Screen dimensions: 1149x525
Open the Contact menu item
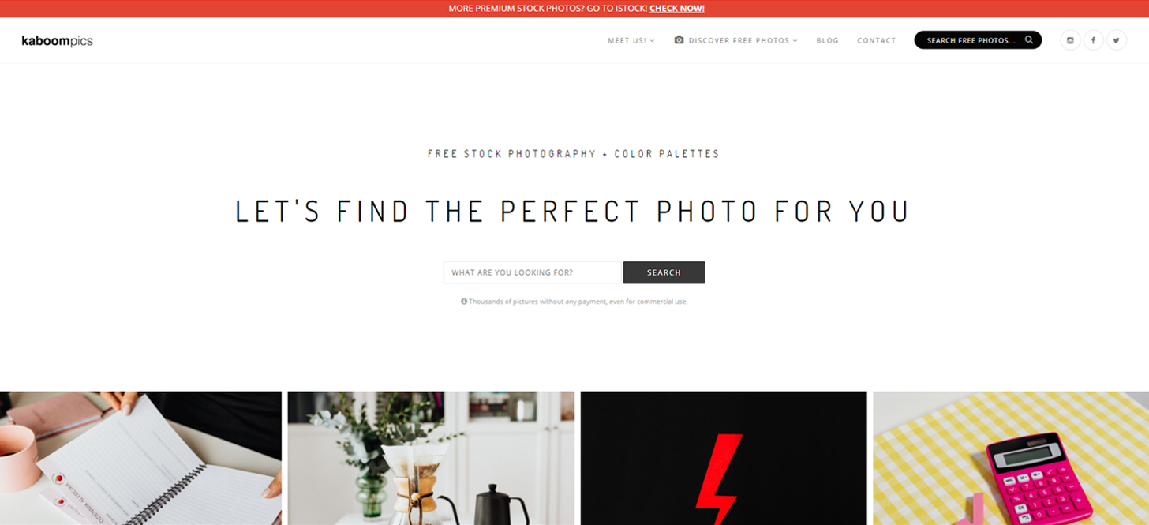coord(876,40)
